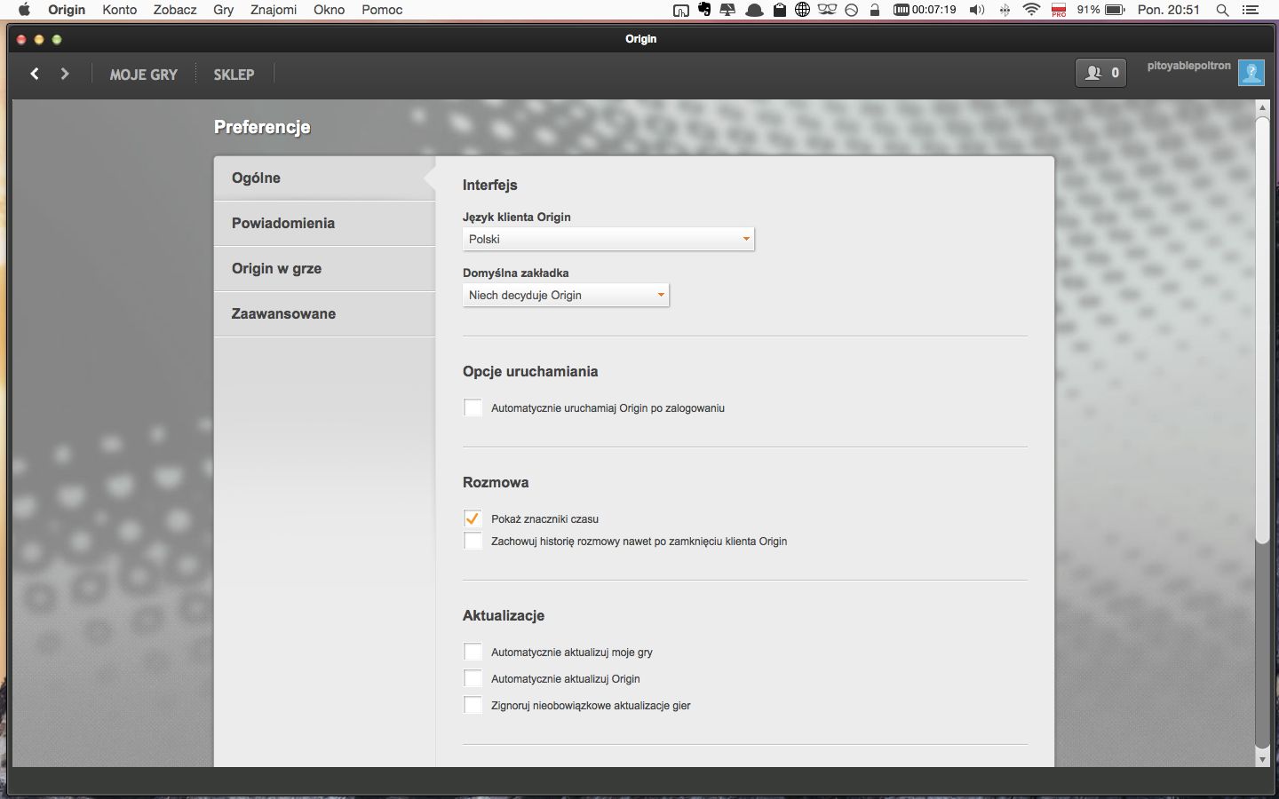Viewport: 1279px width, 799px height.
Task: Open the Język klienta Origin dropdown
Action: coord(608,239)
